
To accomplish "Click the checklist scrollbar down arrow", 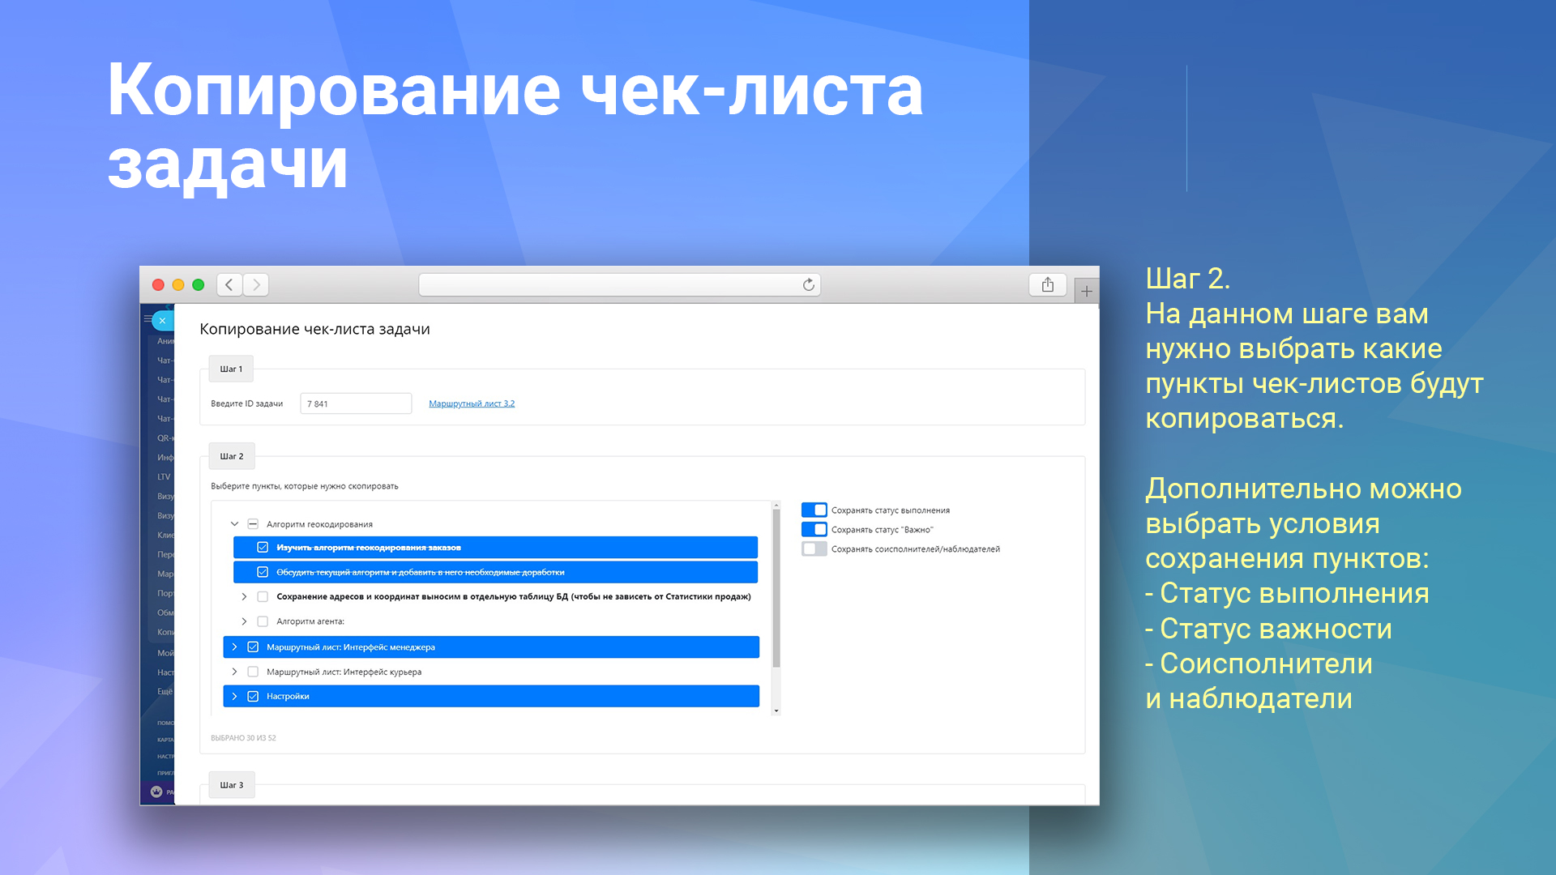I will (776, 711).
